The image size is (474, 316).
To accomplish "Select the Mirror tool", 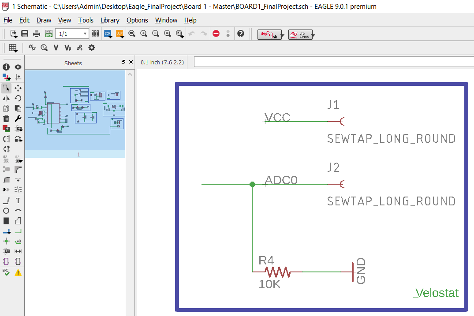I will coord(6,98).
